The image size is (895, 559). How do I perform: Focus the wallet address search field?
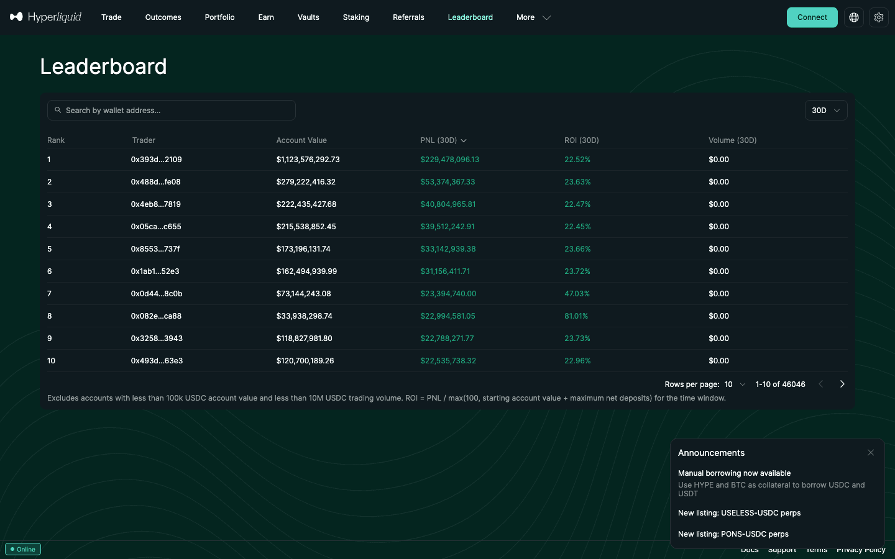point(172,111)
